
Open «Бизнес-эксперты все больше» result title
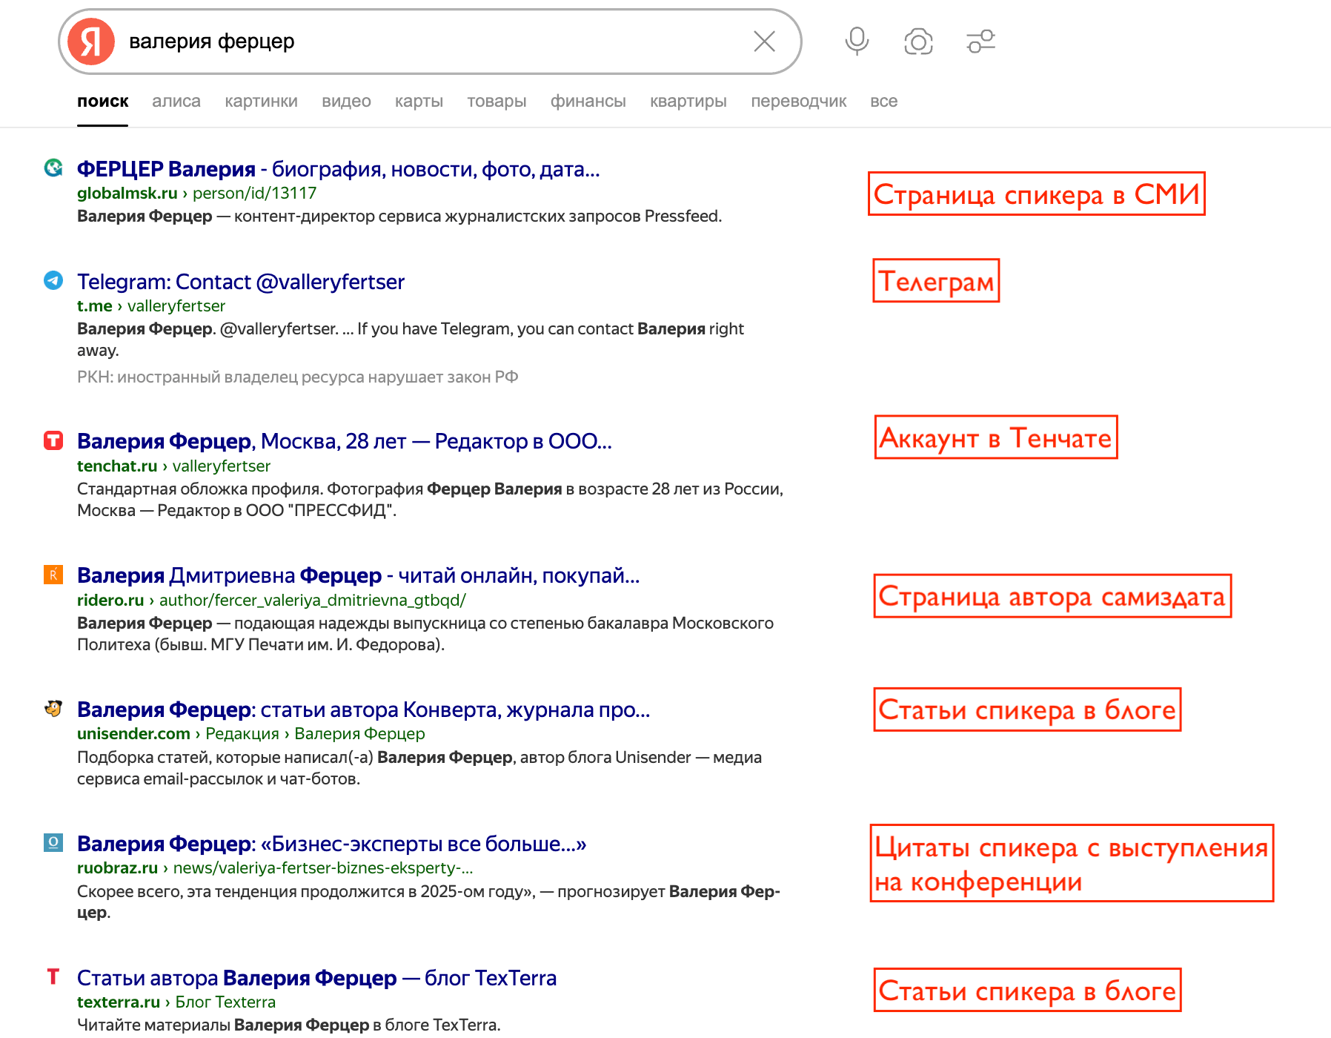[x=331, y=844]
